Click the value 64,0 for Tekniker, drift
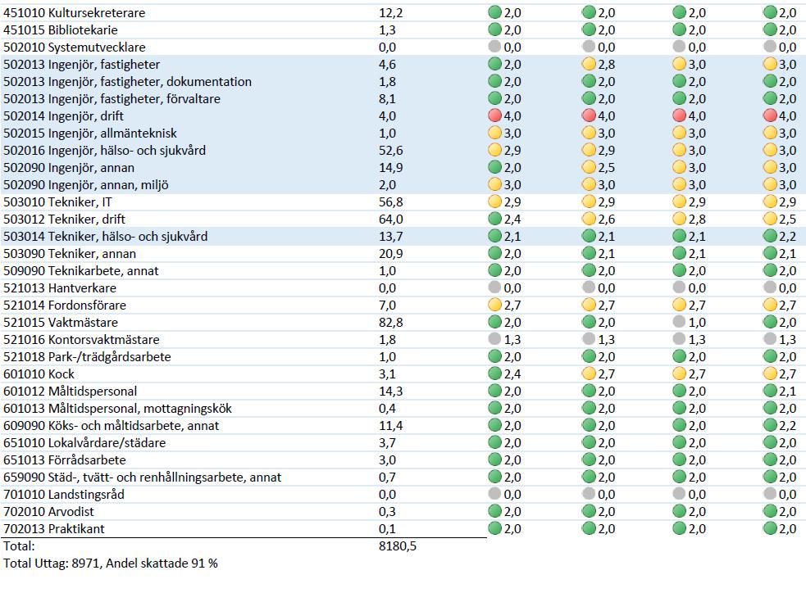Image resolution: width=806 pixels, height=602 pixels. point(390,220)
